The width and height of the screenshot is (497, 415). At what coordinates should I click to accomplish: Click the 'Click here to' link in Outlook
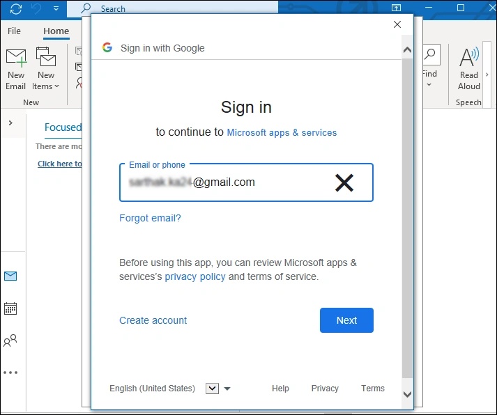point(59,164)
